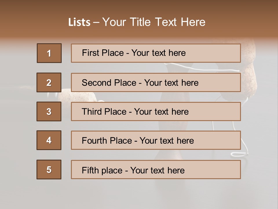
Task: Select the number 1 box
Action: [x=49, y=53]
